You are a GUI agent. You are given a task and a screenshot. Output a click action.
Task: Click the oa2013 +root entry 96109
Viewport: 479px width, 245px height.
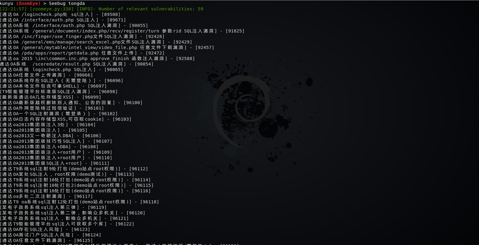click(x=56, y=152)
